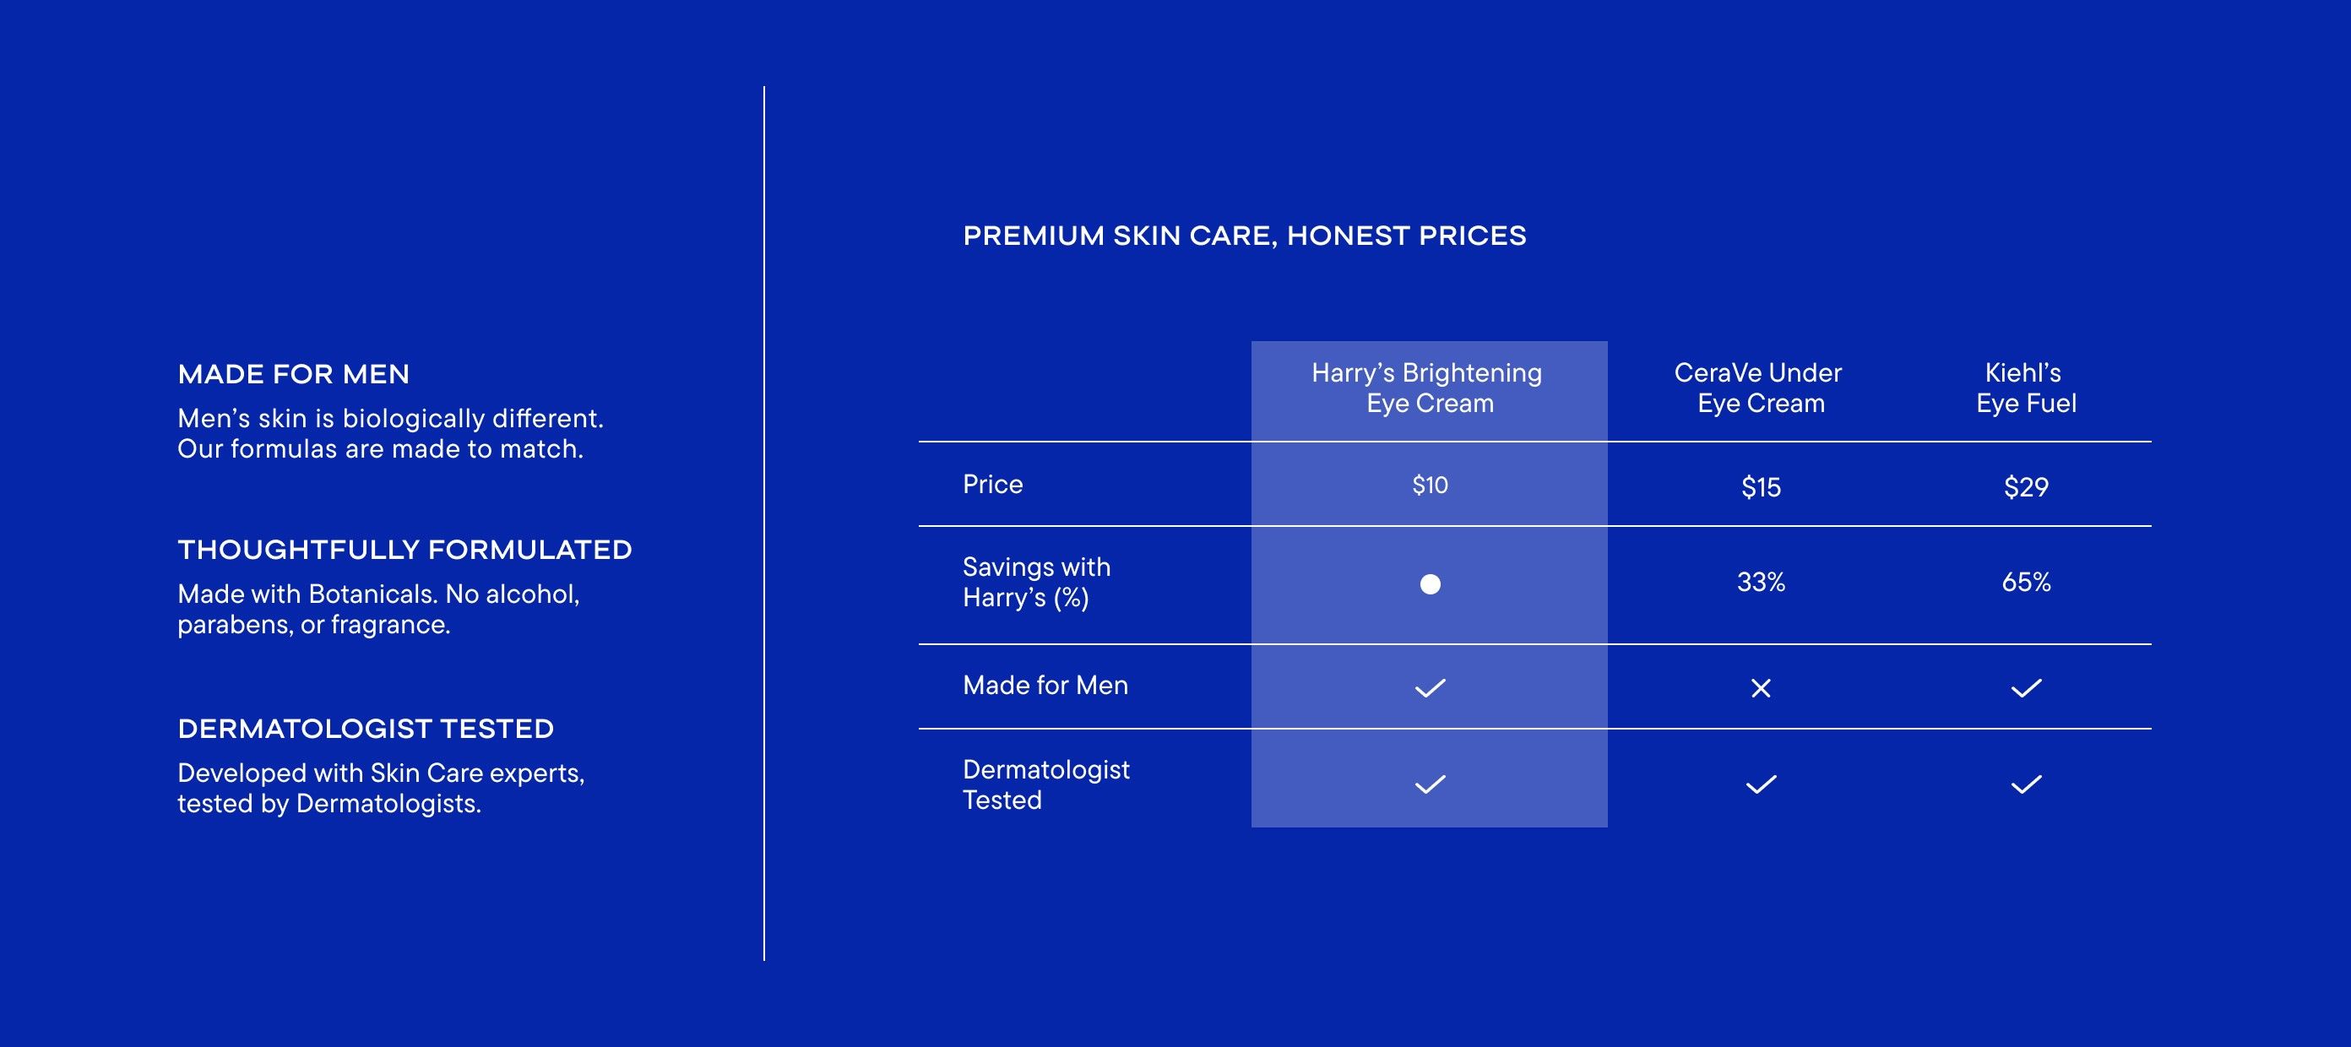2351x1047 pixels.
Task: Click the Thoughtfully Formulated heading
Action: click(x=405, y=550)
